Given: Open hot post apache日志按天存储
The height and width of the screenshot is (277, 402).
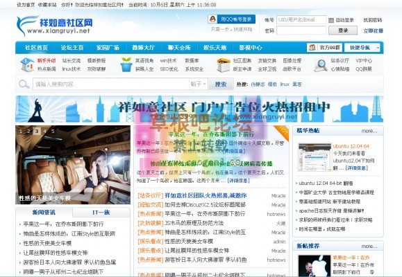Looking at the screenshot, I should [x=331, y=211].
